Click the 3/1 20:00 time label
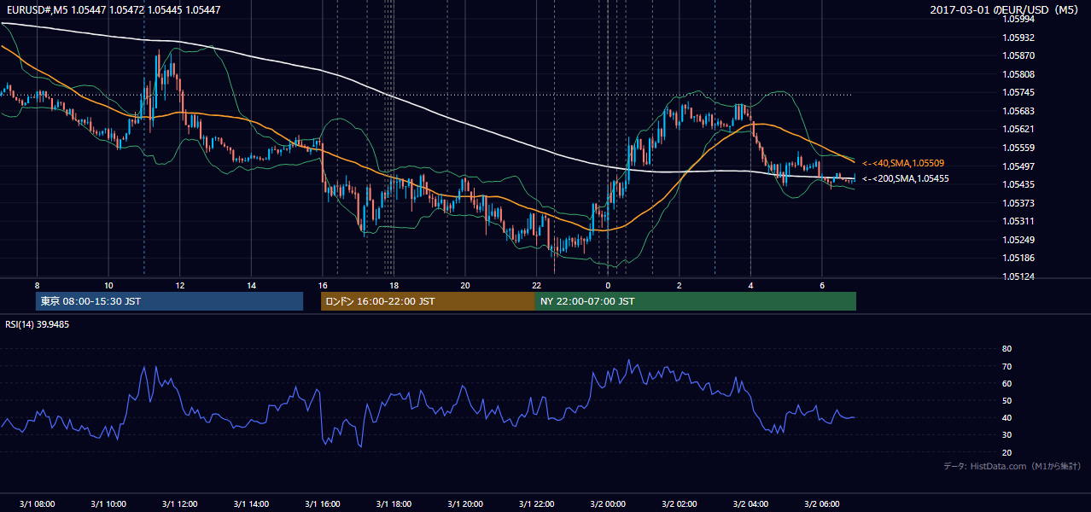 pyautogui.click(x=464, y=504)
